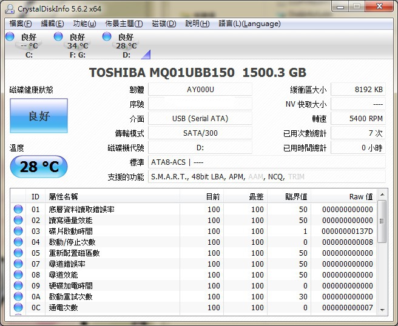
Task: Click the status orb for attribute 01
Action: pos(18,209)
